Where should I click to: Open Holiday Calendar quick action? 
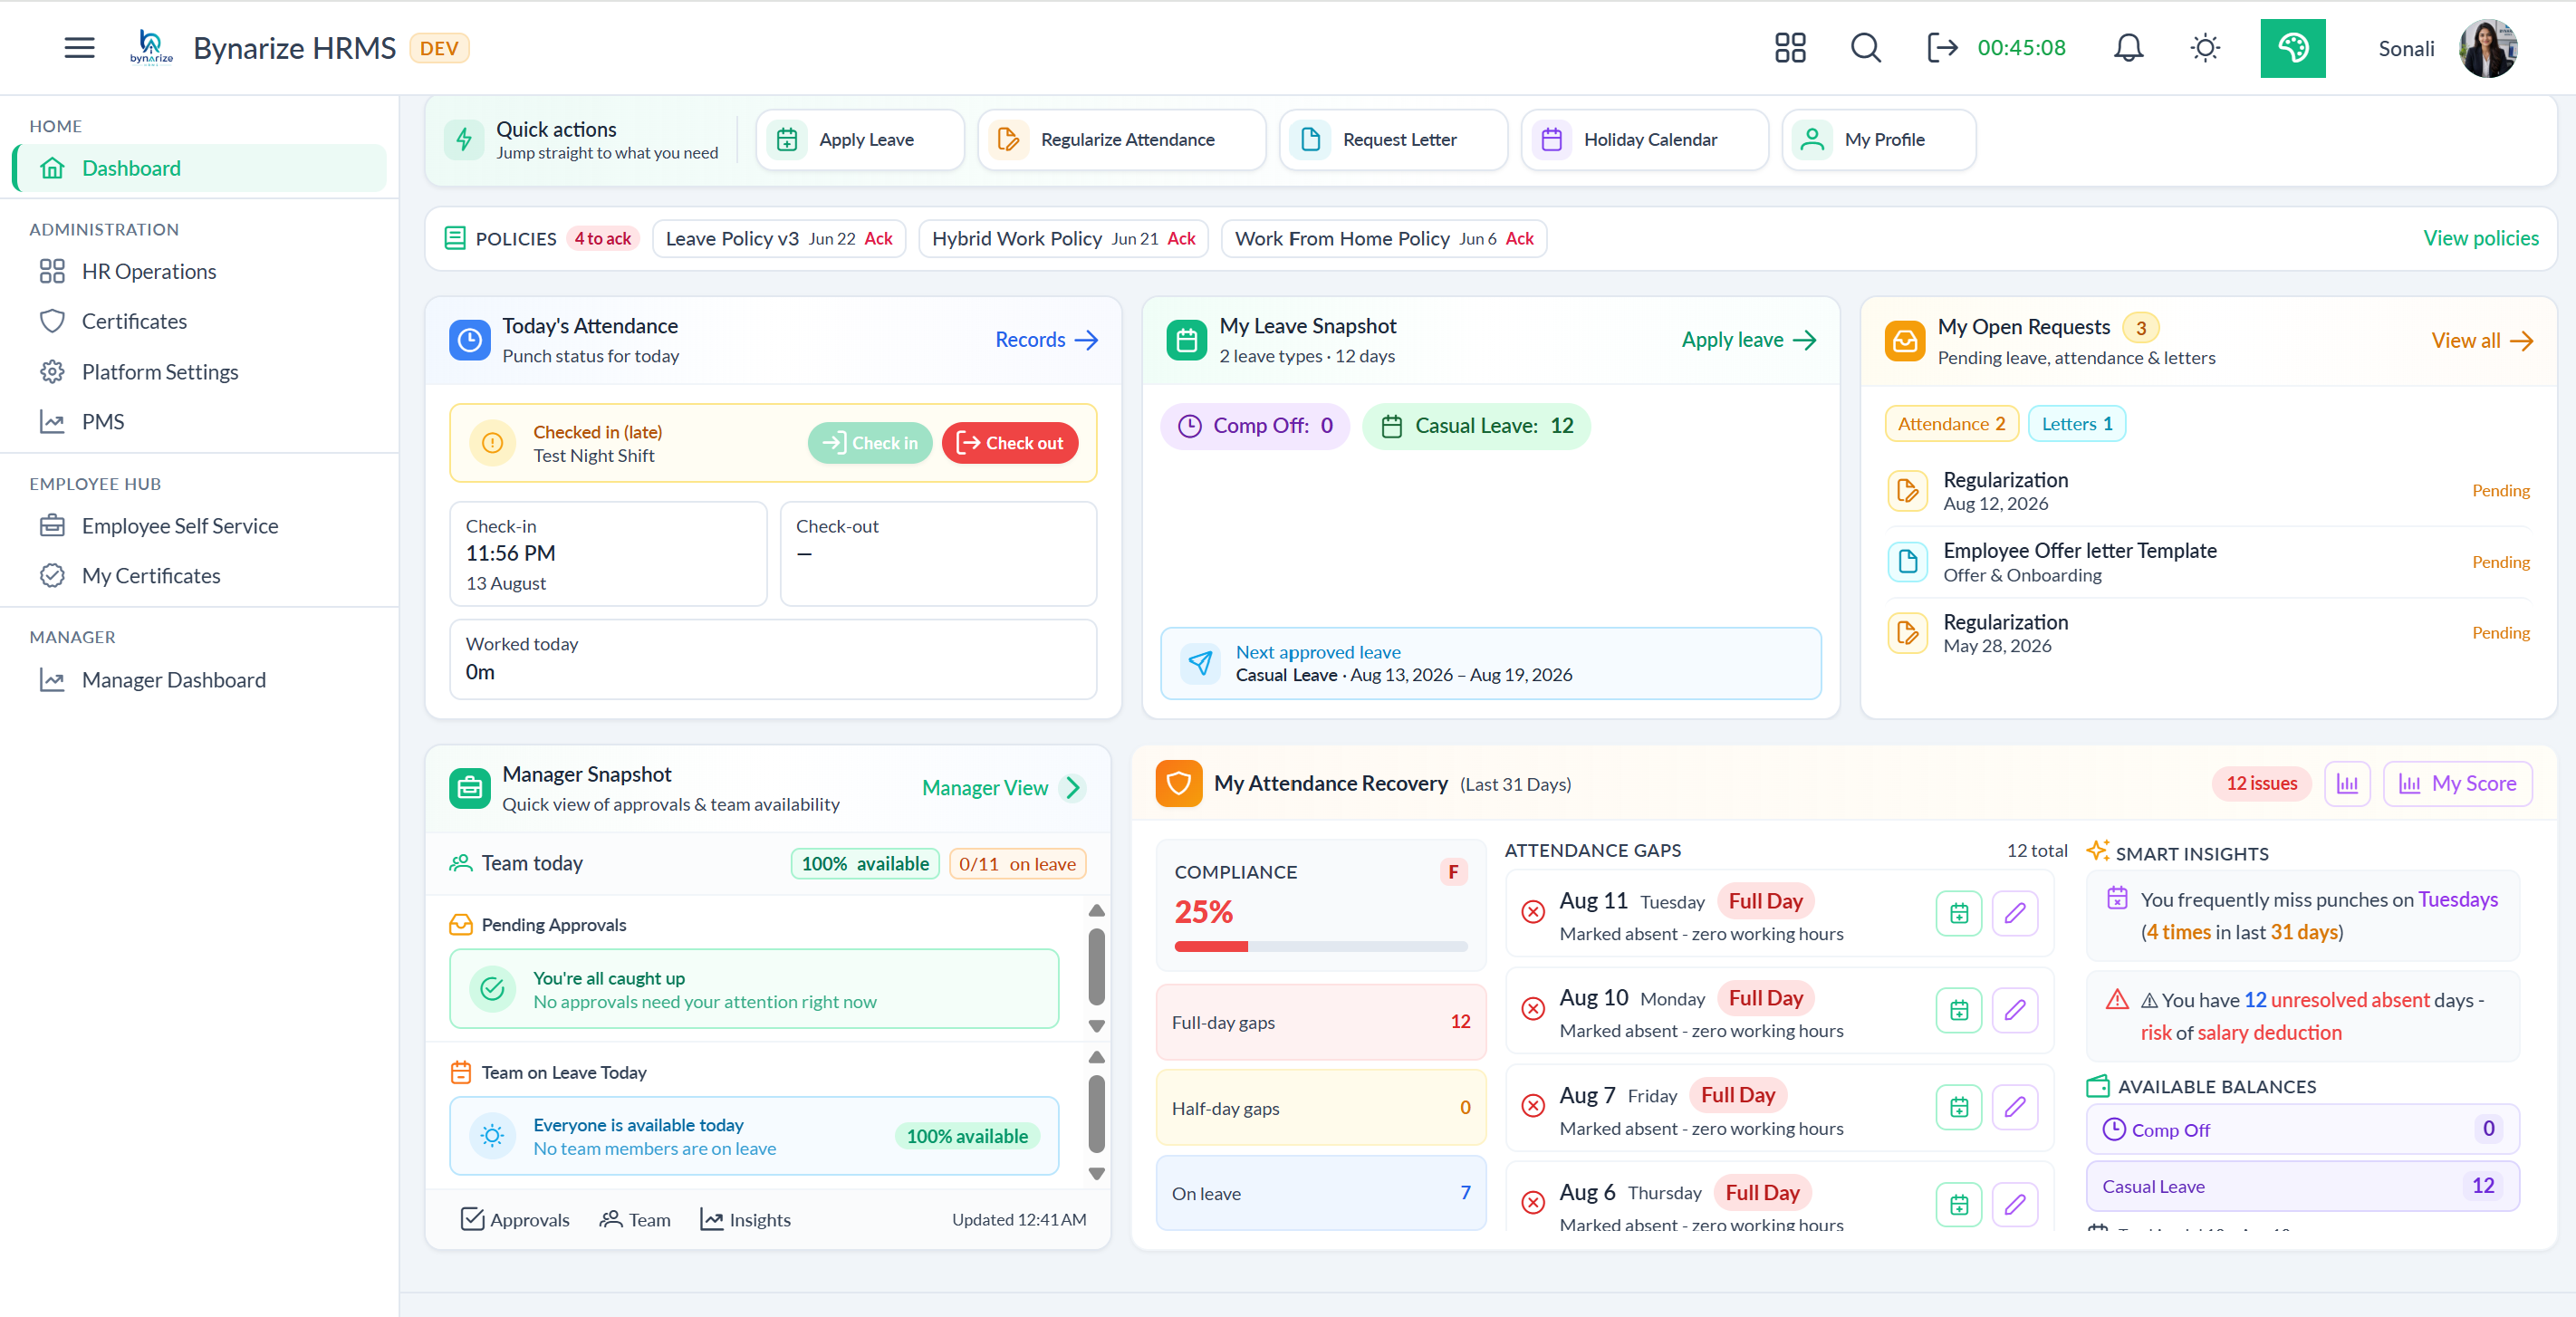pyautogui.click(x=1644, y=139)
